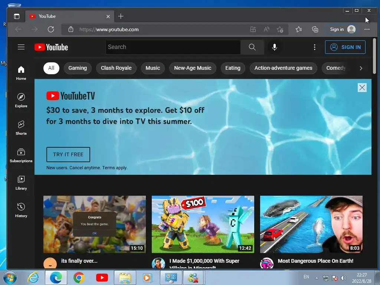Viewport: 380px width, 285px height.
Task: Open the YouTube hamburger guide menu
Action: tap(21, 47)
